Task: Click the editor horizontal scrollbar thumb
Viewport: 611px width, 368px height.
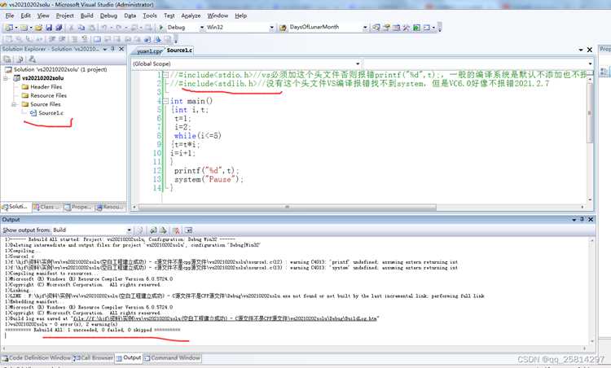Action: click(x=288, y=207)
